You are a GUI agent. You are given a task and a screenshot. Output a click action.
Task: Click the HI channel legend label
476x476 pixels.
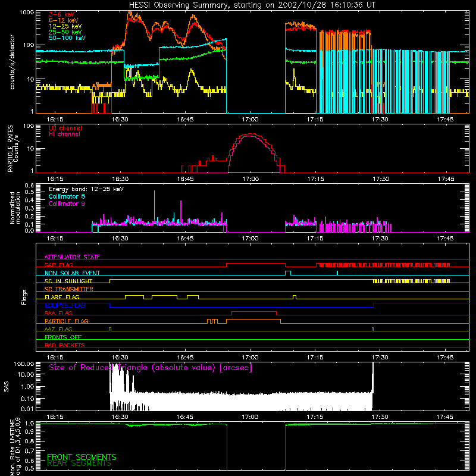point(64,134)
